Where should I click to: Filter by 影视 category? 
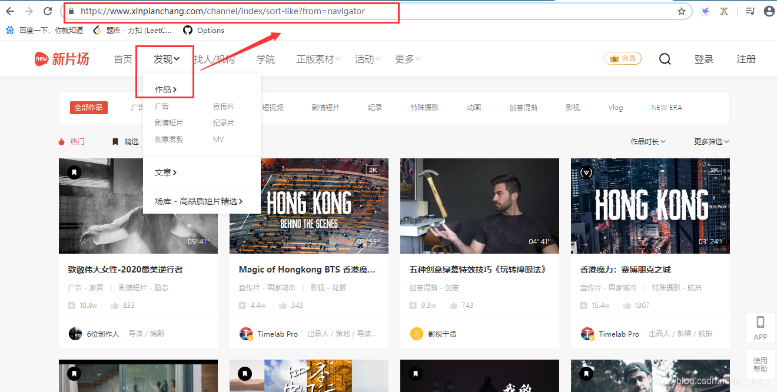573,108
